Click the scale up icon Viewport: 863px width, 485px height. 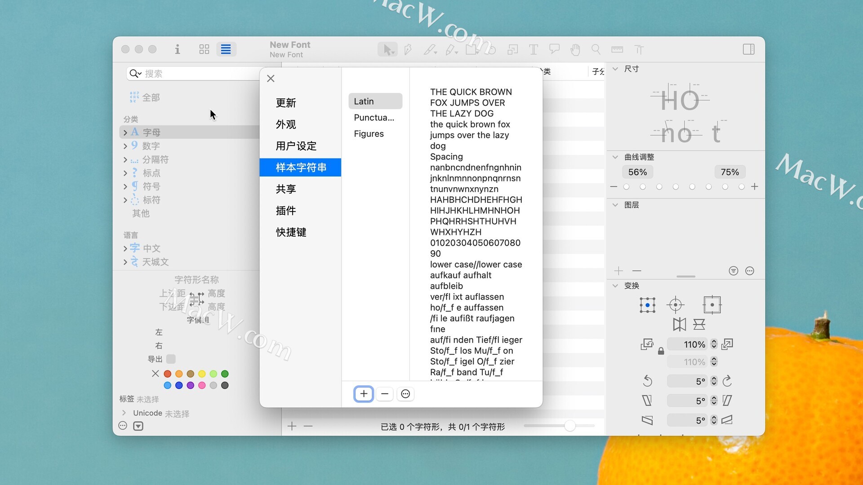727,344
